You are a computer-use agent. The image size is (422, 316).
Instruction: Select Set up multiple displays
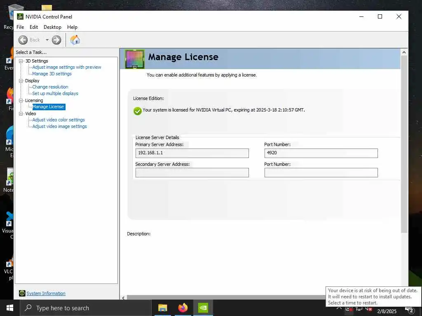pos(55,93)
